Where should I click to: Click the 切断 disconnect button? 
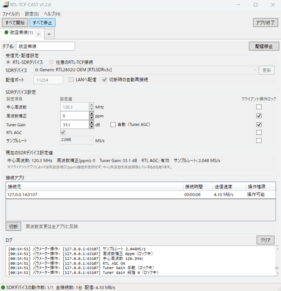pyautogui.click(x=13, y=226)
